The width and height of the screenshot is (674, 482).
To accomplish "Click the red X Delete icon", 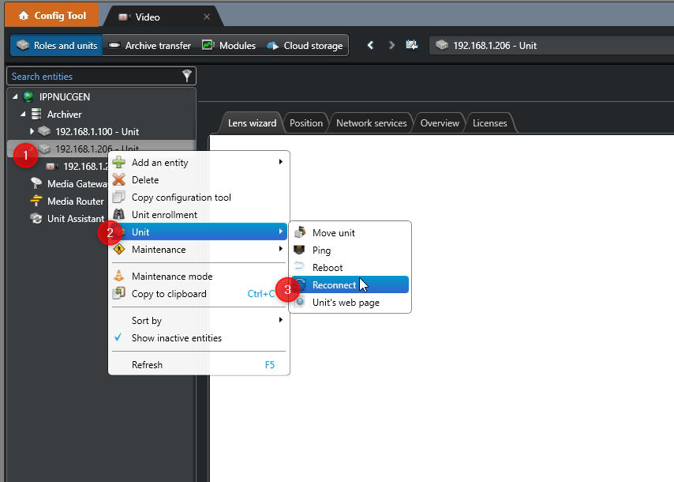I will click(x=118, y=180).
